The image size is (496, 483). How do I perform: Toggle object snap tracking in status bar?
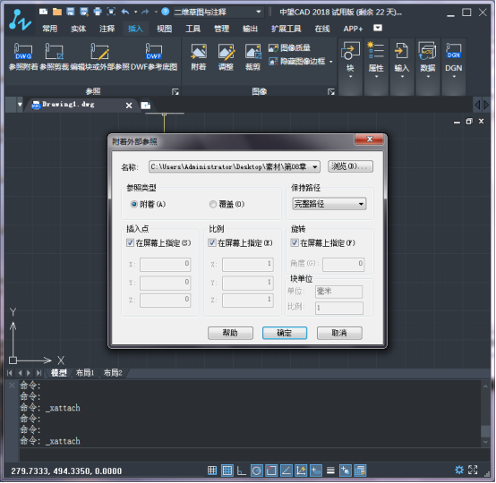click(x=286, y=470)
